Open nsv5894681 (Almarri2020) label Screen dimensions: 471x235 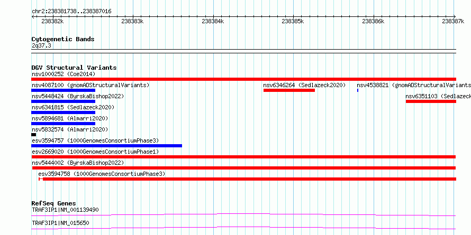point(70,119)
